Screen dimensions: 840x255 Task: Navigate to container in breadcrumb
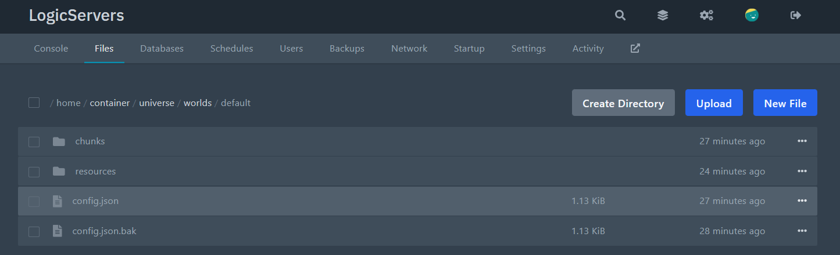tap(110, 103)
